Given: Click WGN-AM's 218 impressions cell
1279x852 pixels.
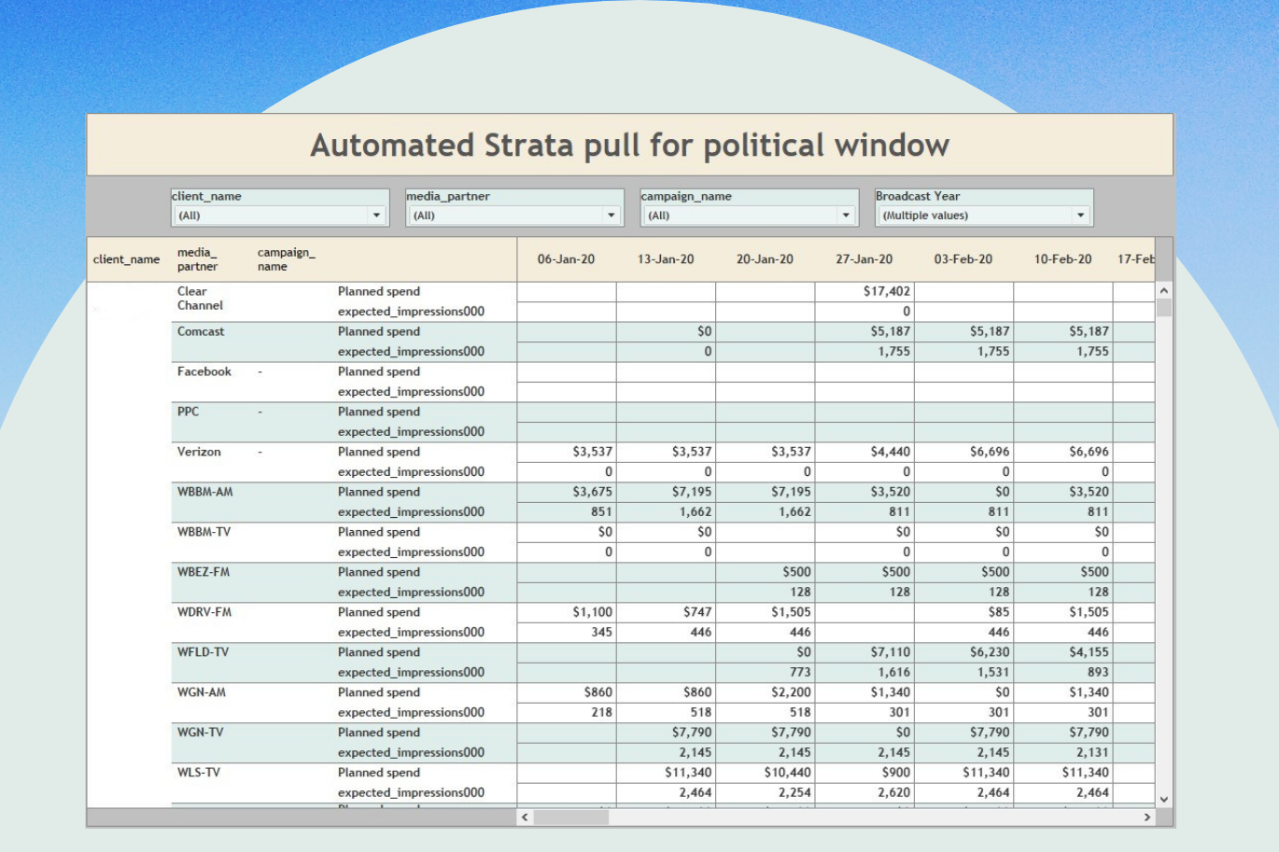Looking at the screenshot, I should 567,713.
